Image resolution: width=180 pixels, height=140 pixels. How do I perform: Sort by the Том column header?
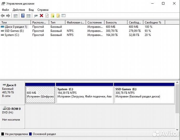click(x=15, y=23)
